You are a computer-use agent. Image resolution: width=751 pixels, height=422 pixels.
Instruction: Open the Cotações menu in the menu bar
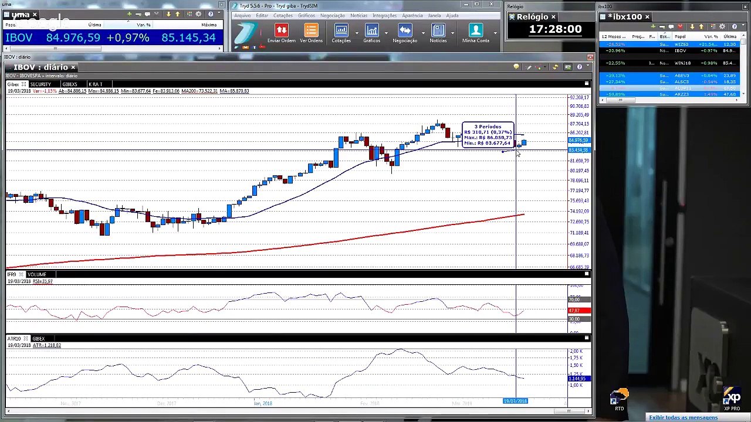(x=283, y=16)
